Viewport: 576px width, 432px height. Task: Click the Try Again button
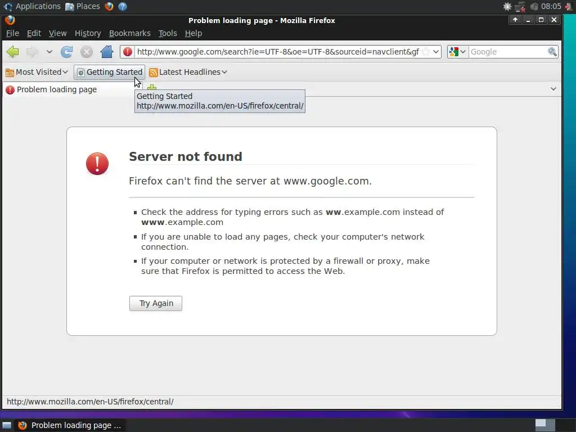[156, 303]
